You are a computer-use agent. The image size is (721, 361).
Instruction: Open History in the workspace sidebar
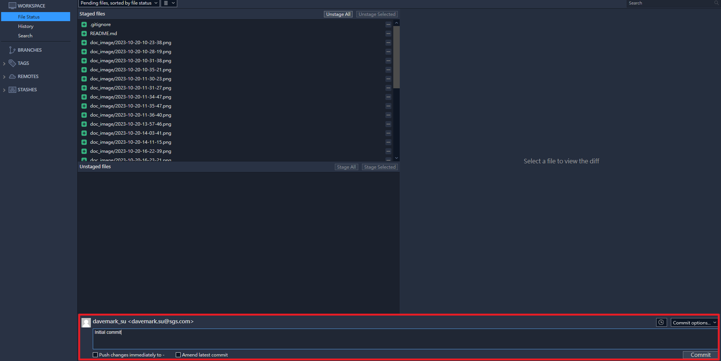tap(26, 26)
